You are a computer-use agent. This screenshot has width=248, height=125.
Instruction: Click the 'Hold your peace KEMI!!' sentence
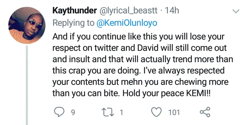coord(166,93)
